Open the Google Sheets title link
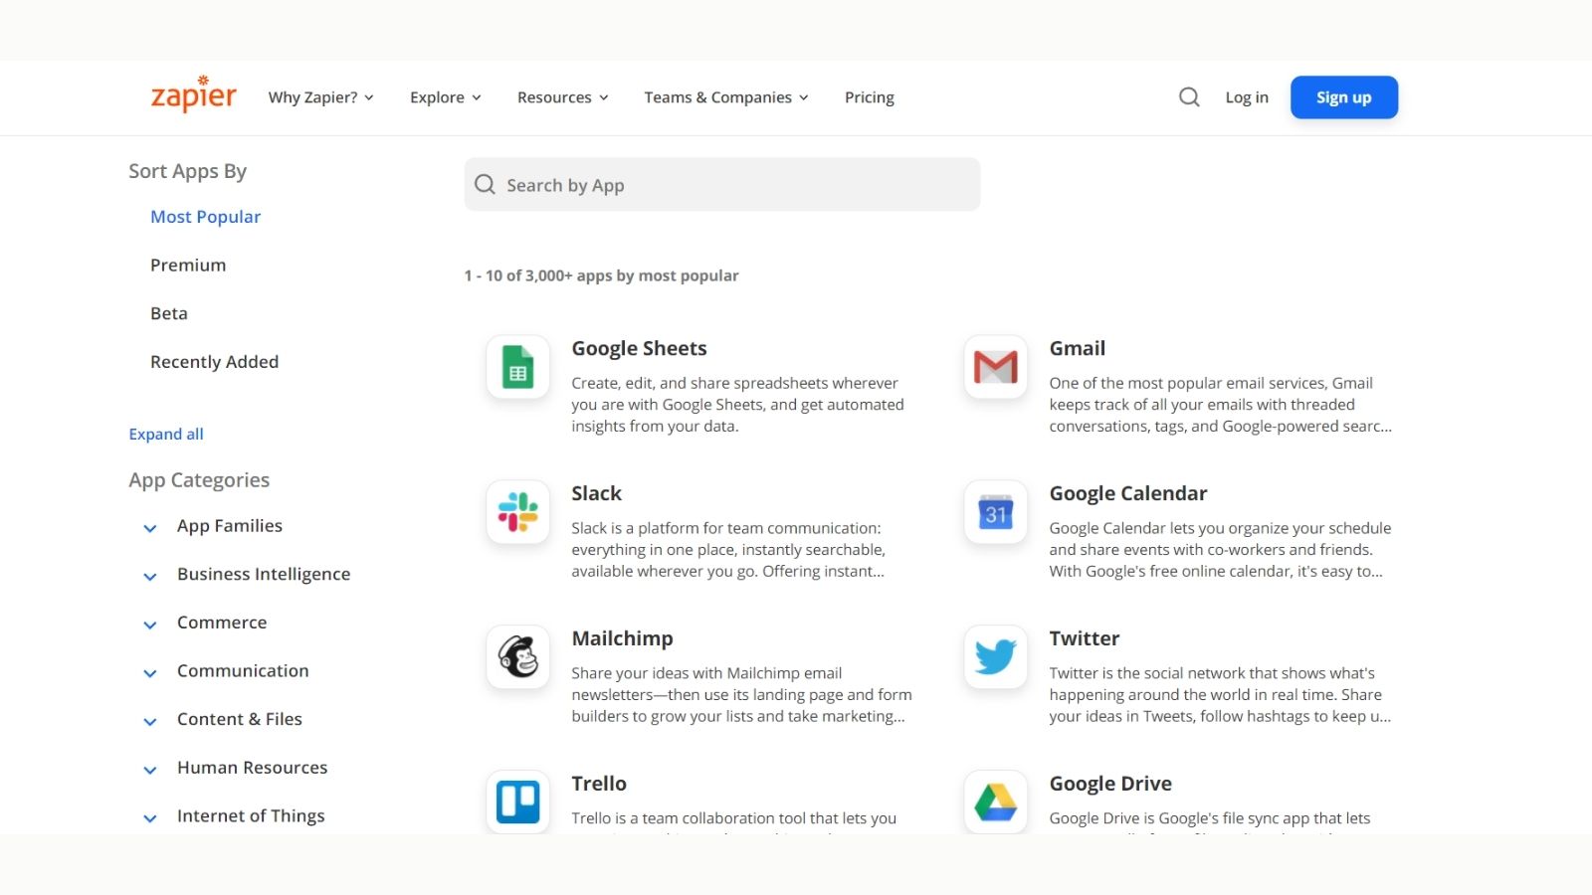This screenshot has width=1592, height=895. [x=639, y=348]
